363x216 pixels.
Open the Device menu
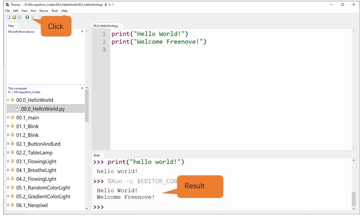pyautogui.click(x=43, y=11)
